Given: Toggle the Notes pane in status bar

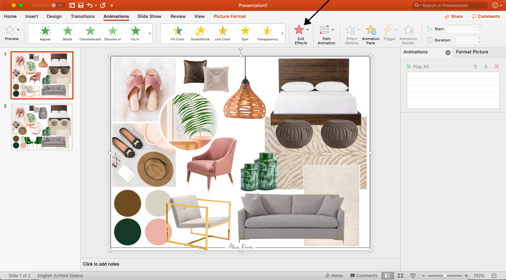Looking at the screenshot, I should tap(334, 275).
